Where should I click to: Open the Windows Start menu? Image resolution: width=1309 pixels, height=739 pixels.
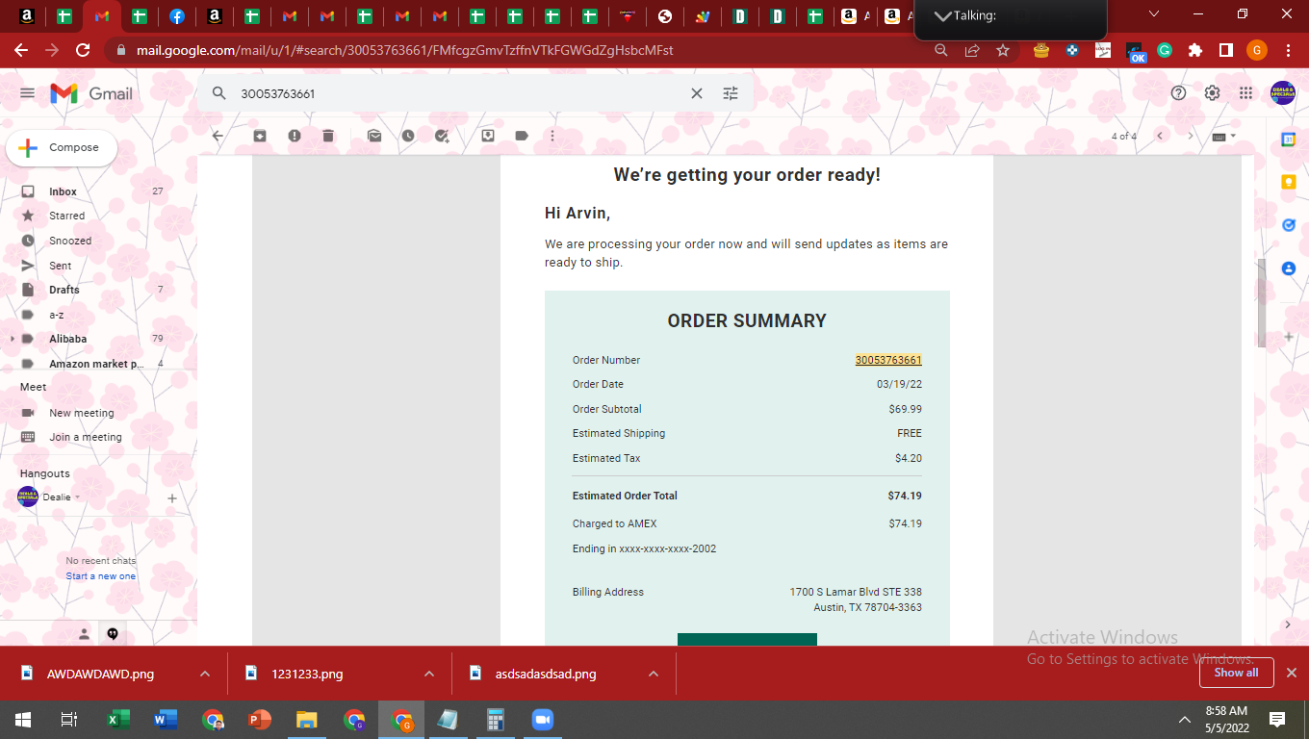23,720
